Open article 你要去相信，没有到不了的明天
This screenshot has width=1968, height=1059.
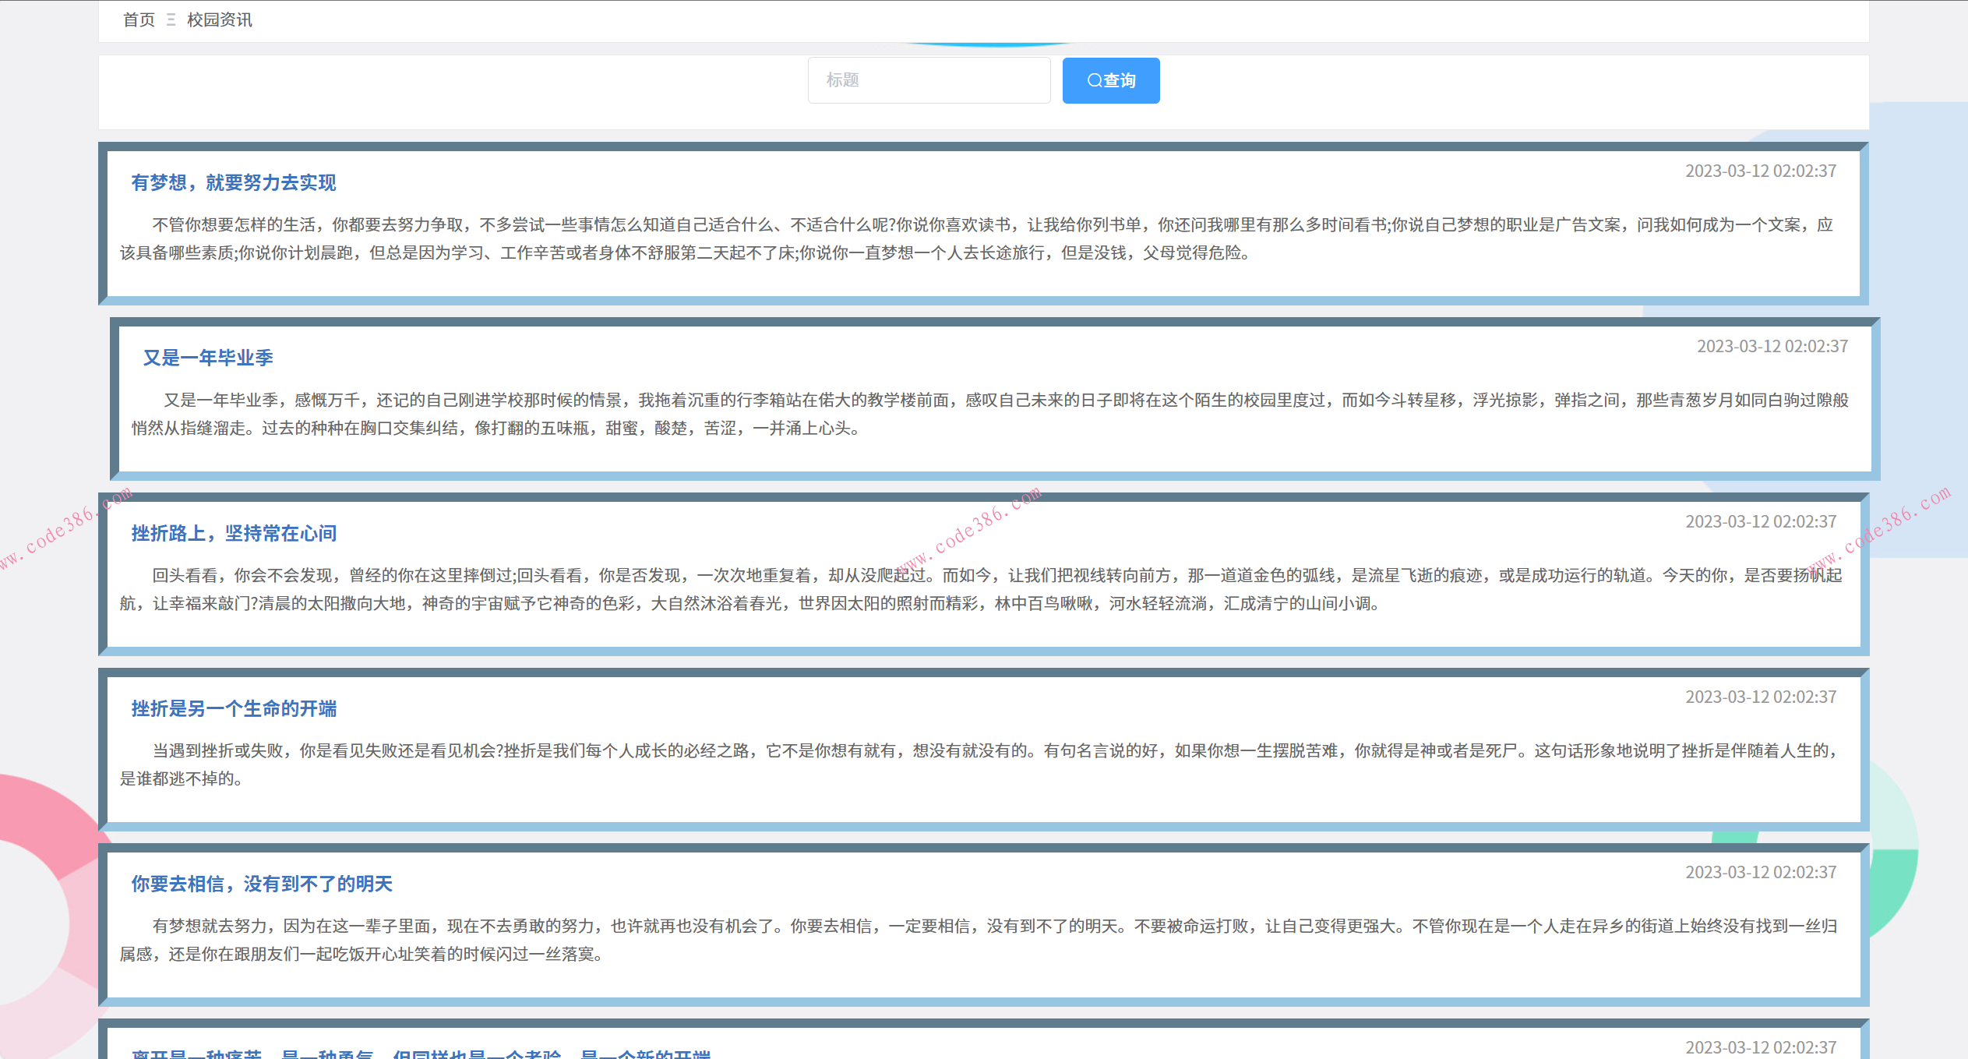(x=261, y=884)
